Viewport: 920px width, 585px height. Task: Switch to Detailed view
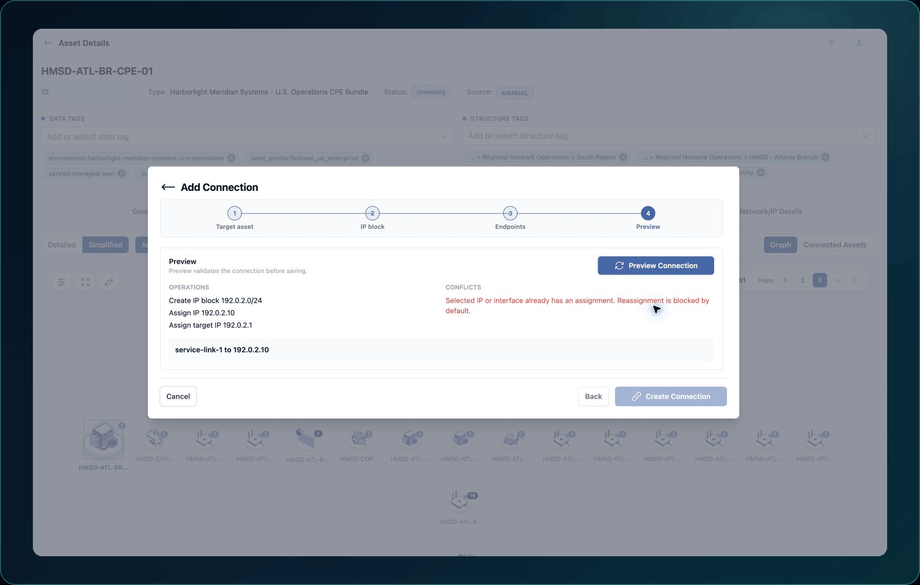coord(62,245)
